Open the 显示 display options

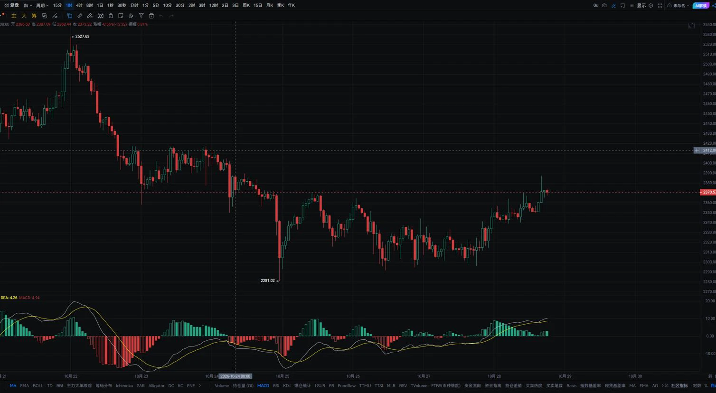[x=641, y=5]
